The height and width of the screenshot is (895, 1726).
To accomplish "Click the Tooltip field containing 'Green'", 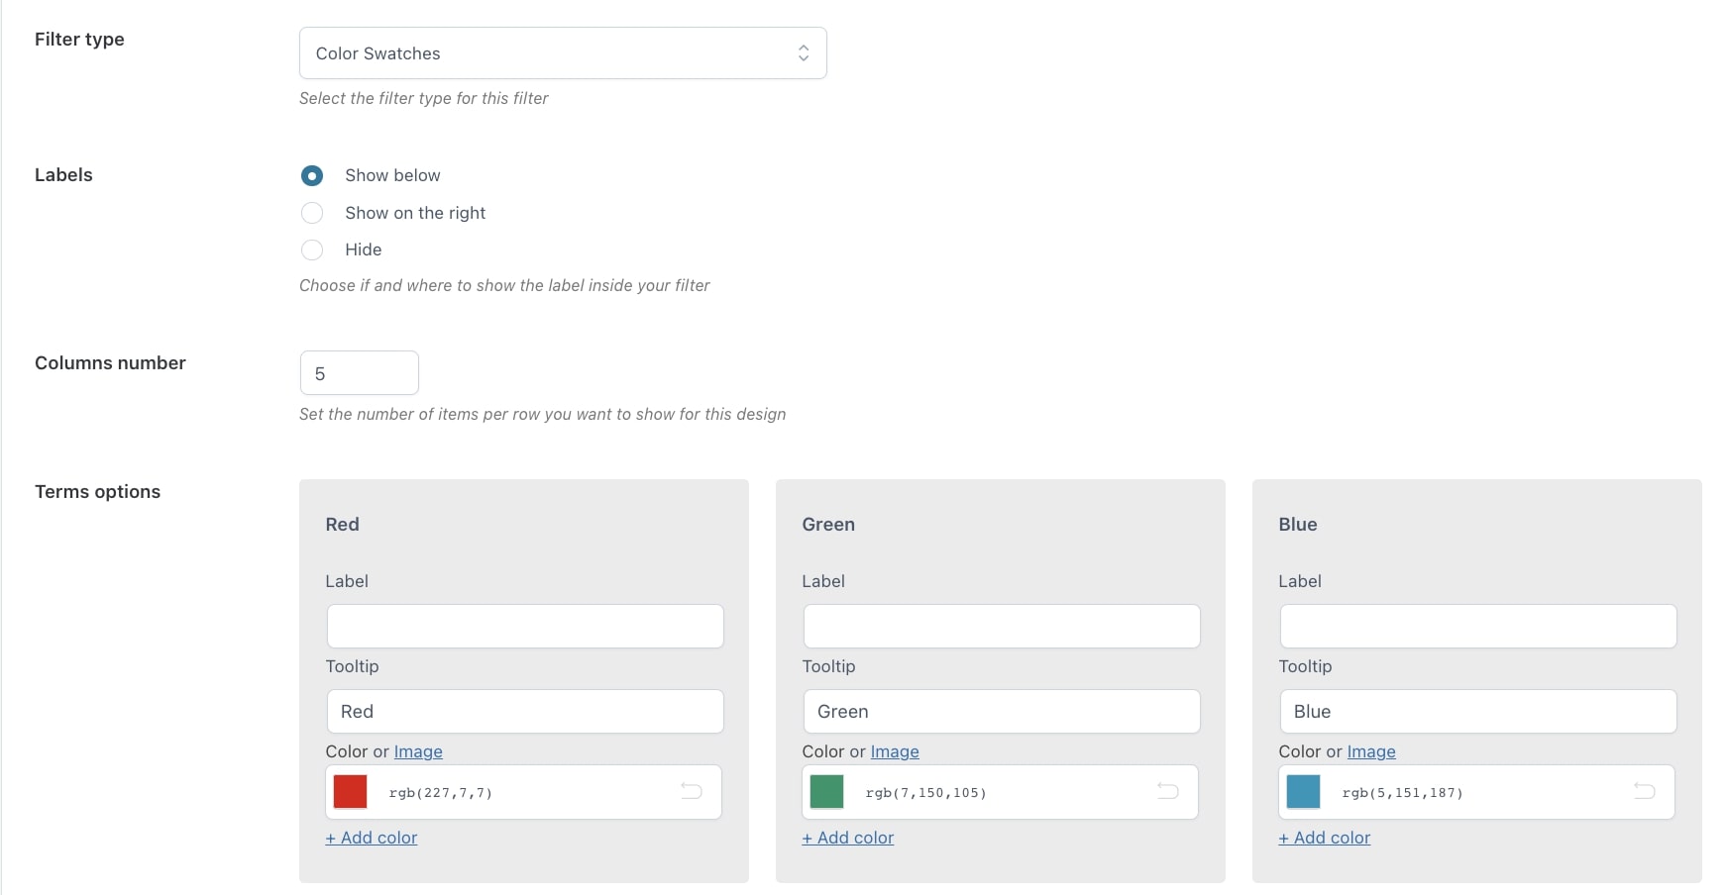I will [1002, 712].
